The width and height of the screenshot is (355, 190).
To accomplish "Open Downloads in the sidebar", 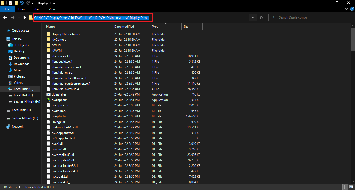I will coord(21,64).
